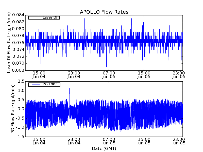Viewport: 203px width, 152px height.
Task: Click '15:00 Jun 04' under Laser DI plot
Action: click(x=39, y=75)
